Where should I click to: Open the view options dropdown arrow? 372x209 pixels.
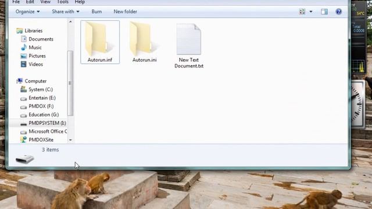[x=311, y=12]
